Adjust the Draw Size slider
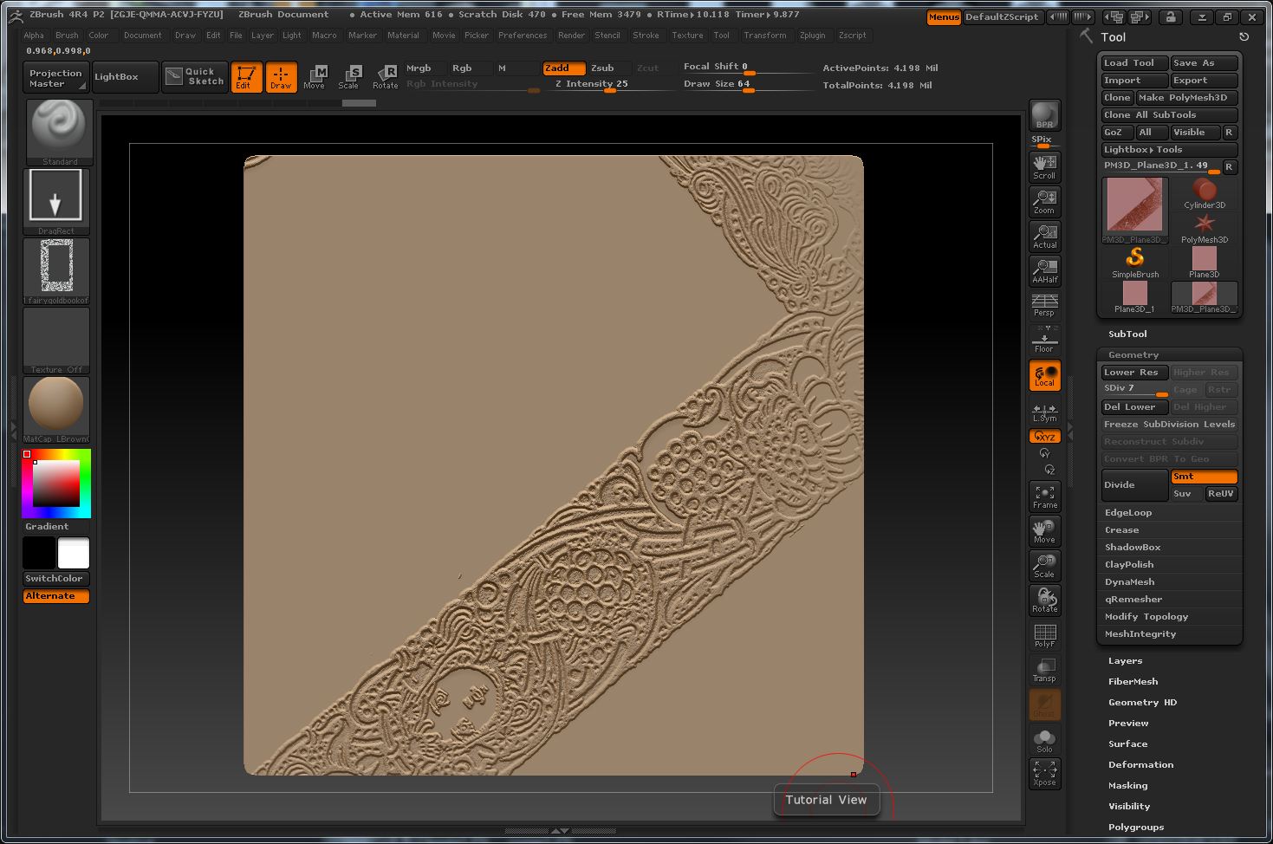The width and height of the screenshot is (1273, 844). pos(748,84)
